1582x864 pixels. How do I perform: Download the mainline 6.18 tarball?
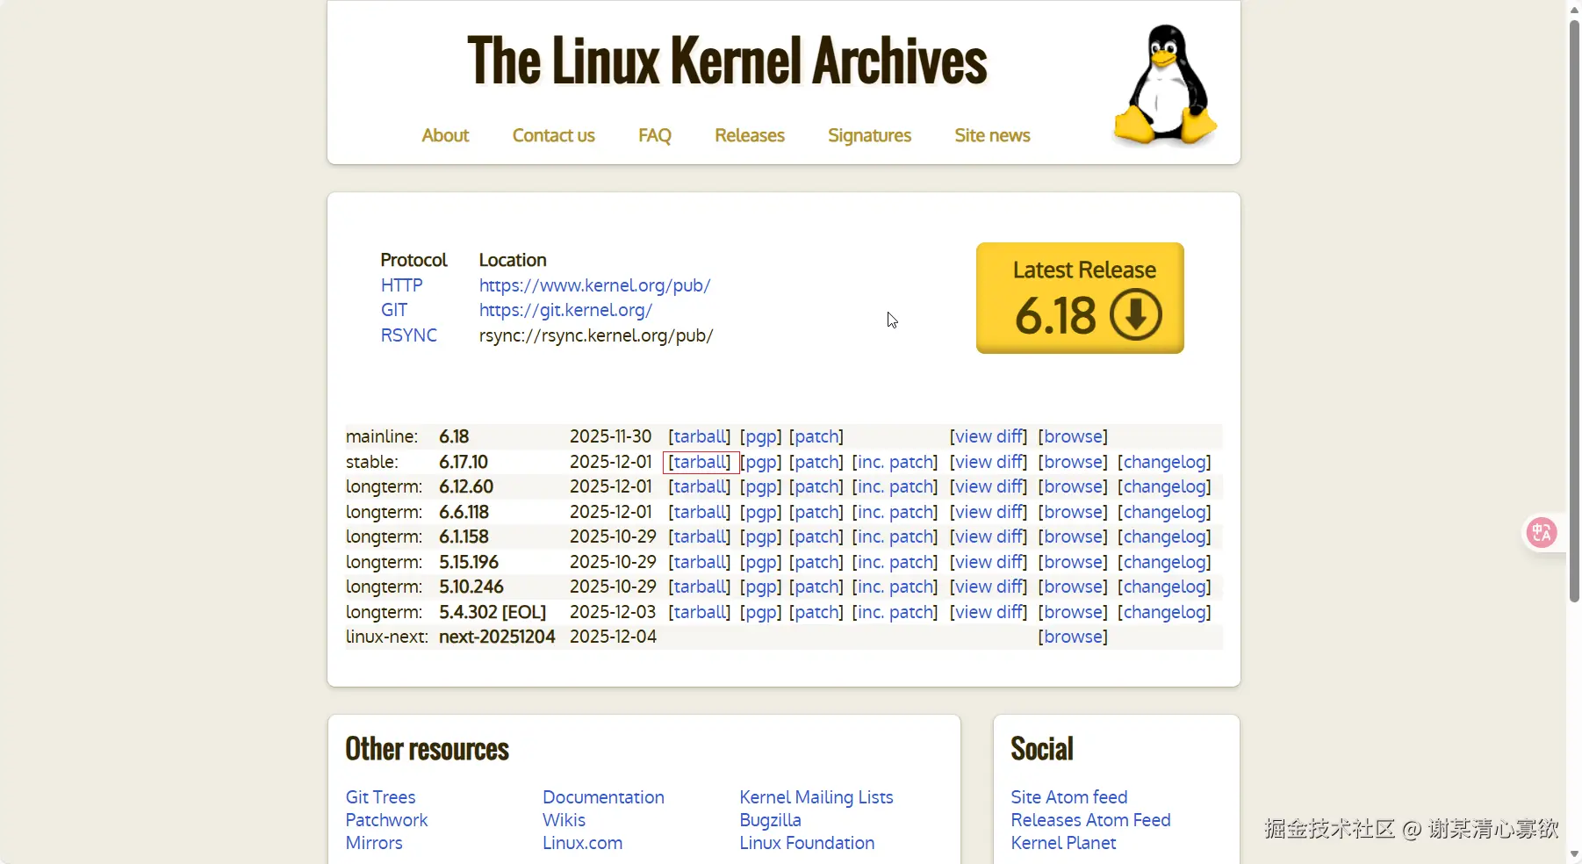(x=700, y=436)
